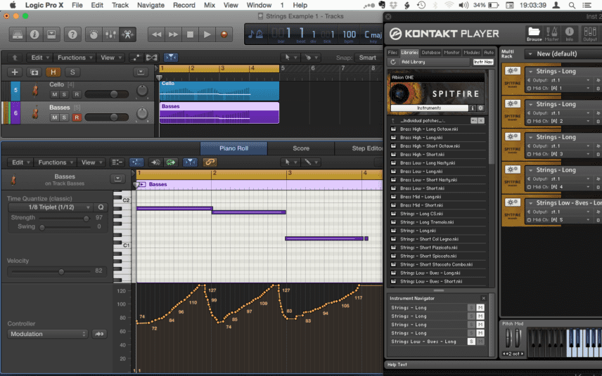Image resolution: width=602 pixels, height=376 pixels.
Task: Open the piano roll pointer tool menu
Action: point(290,162)
